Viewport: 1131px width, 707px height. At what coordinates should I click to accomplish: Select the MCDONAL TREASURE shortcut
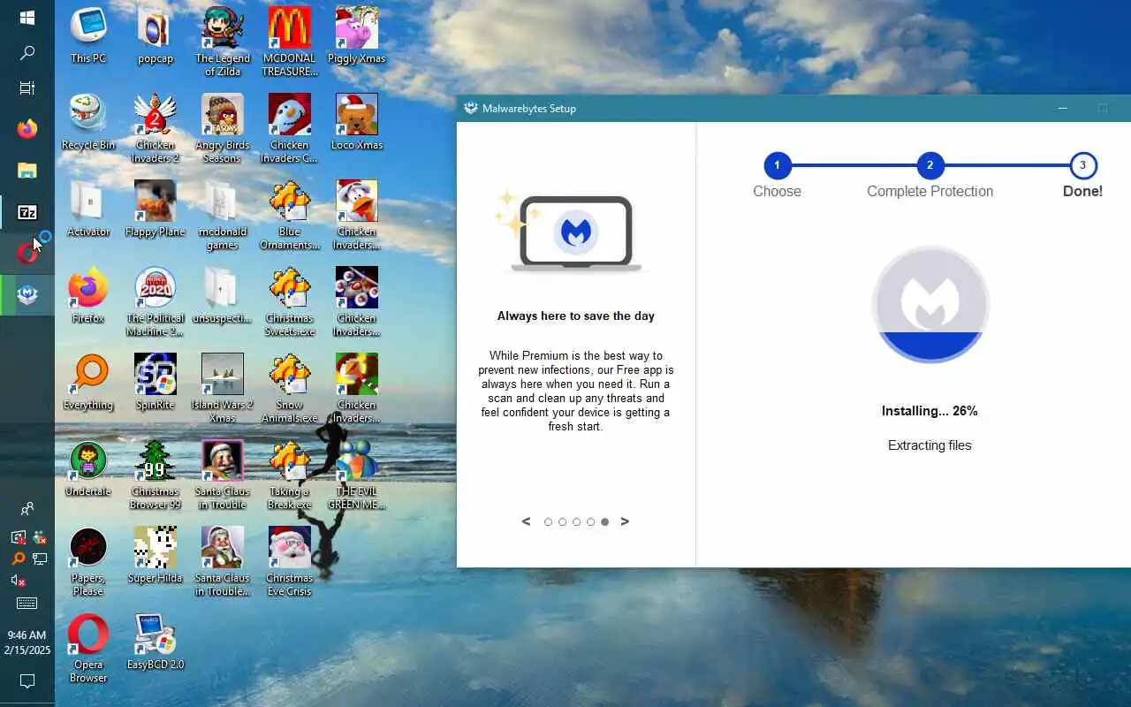click(290, 42)
